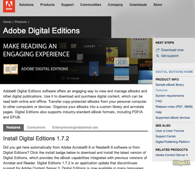
Task: Click the open-book reading view icon
Action: [73, 46]
